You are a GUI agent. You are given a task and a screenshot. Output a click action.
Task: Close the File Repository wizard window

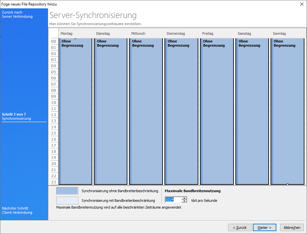pyautogui.click(x=302, y=4)
